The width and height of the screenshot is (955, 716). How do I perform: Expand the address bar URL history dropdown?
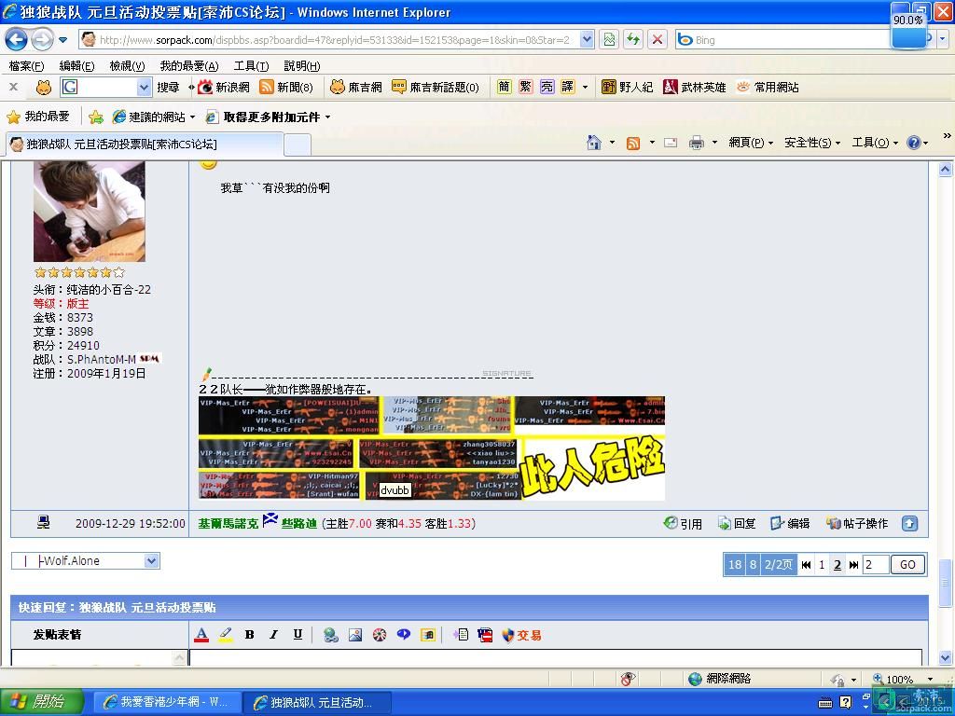[x=587, y=39]
